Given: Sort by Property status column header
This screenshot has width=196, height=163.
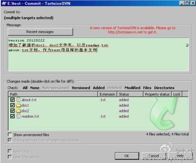Looking at the screenshot, I should tap(157, 94).
